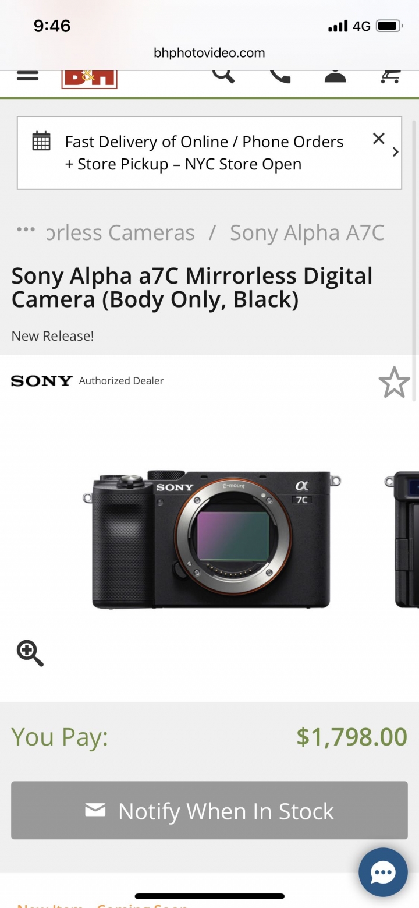The image size is (419, 908).
Task: Tap the Sony Authorized Dealer logo
Action: coord(42,381)
